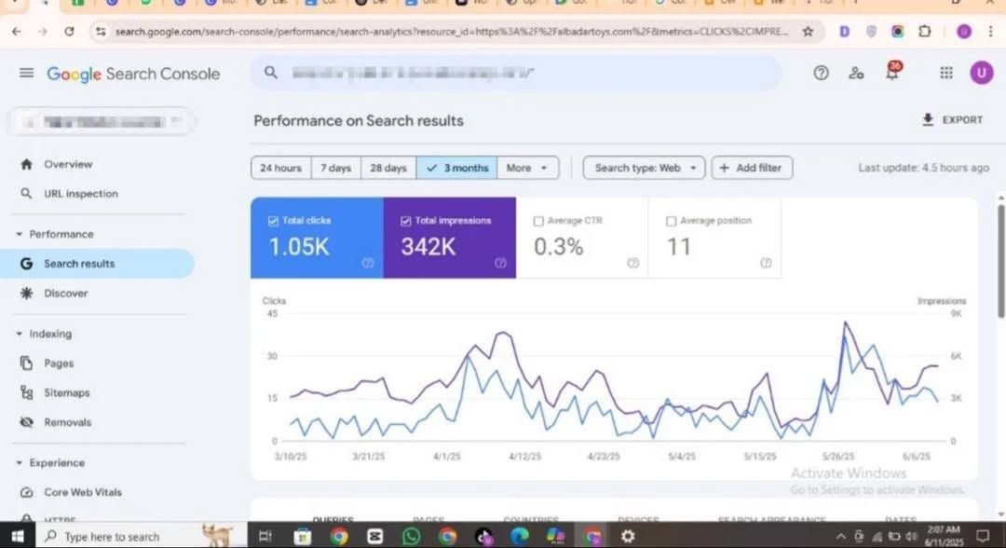
Task: Open the Search type: Web dropdown
Action: [x=644, y=168]
